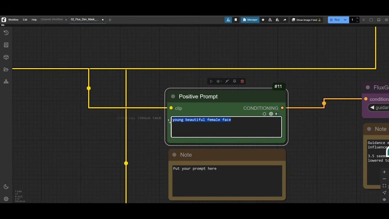The image size is (389, 219).
Task: Click the ComfyUI logo icon
Action: pos(4,20)
